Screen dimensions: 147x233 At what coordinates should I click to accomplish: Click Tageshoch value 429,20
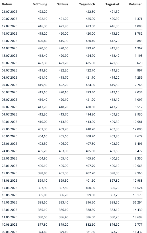[x=90, y=48]
